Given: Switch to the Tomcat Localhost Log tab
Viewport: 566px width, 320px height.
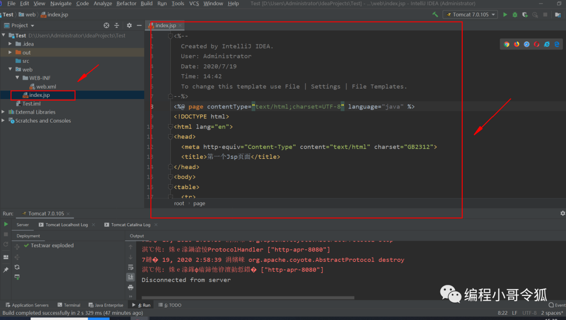Looking at the screenshot, I should pyautogui.click(x=67, y=224).
